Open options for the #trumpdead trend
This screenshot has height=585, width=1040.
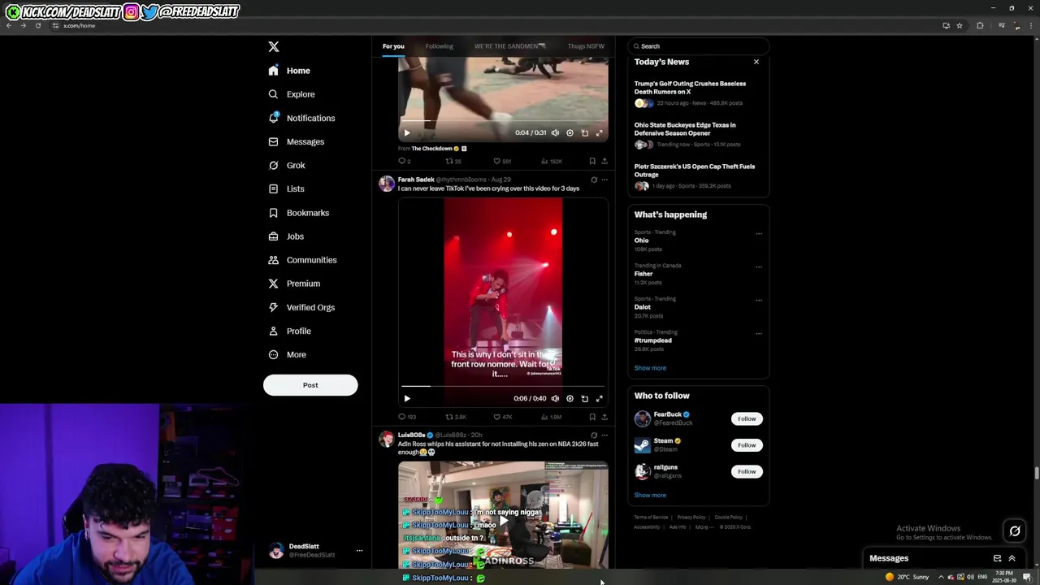pyautogui.click(x=759, y=334)
